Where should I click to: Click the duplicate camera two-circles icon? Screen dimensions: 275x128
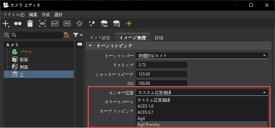[18, 23]
